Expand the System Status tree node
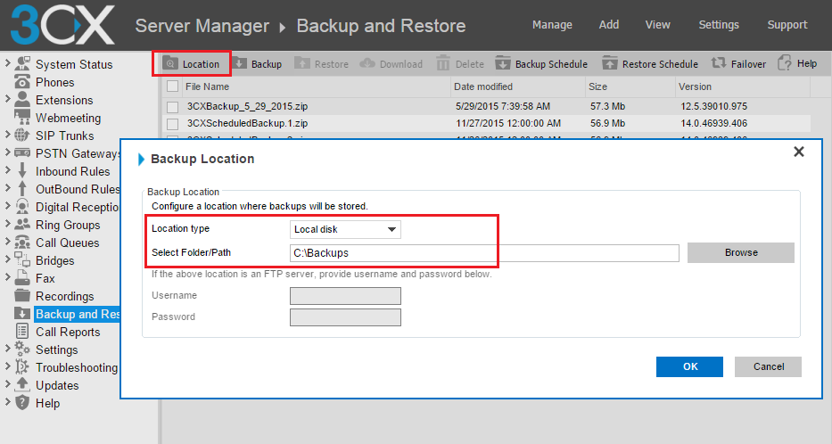 (x=7, y=63)
